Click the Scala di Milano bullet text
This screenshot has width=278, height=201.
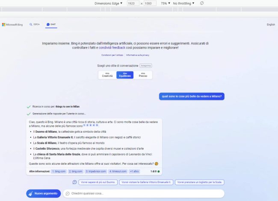(69, 143)
